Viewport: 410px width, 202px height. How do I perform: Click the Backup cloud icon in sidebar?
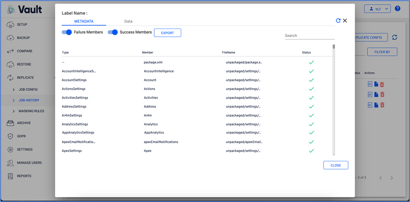coord(10,38)
